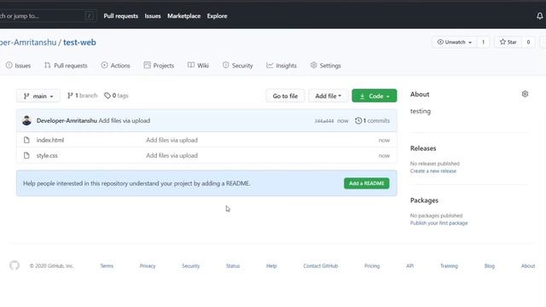Open the Unwatch dropdown

click(454, 42)
